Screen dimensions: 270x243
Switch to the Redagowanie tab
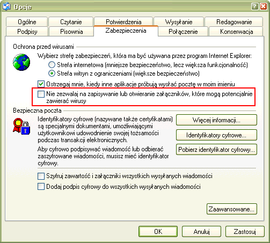click(234, 22)
